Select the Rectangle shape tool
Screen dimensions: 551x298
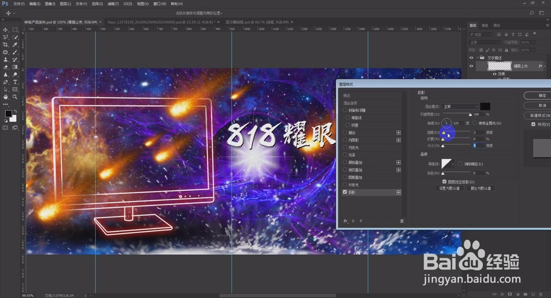click(x=15, y=89)
